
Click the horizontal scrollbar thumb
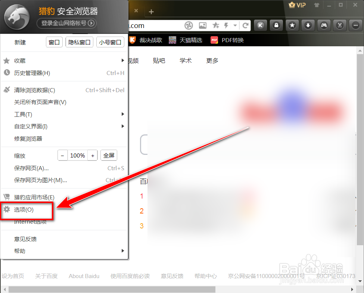[112, 289]
